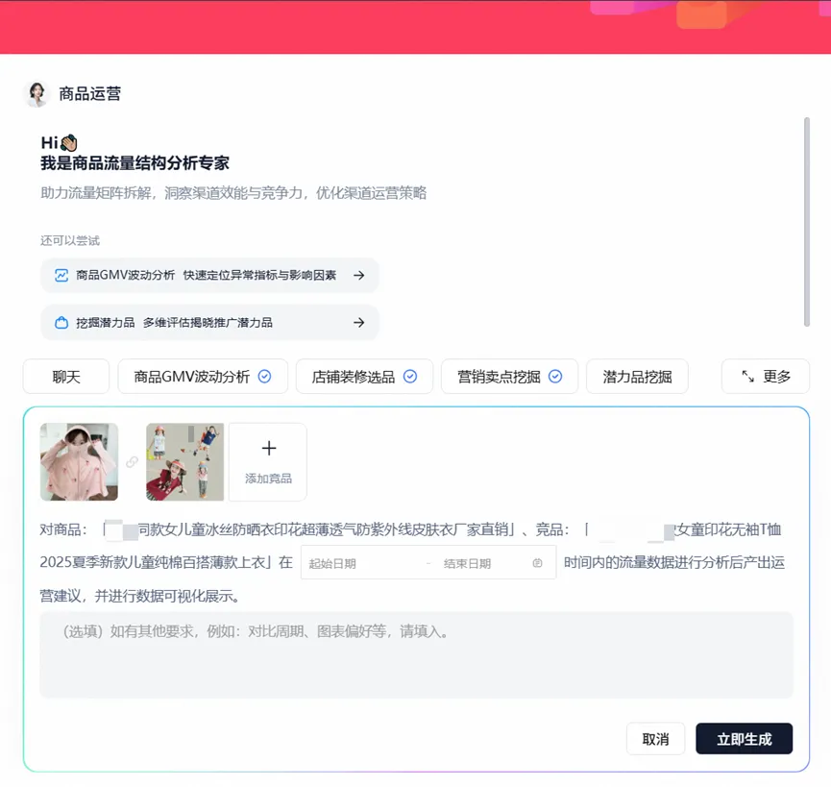Click the chart icon beside 商品GMV波动分析 suggestion
831x787 pixels.
[x=61, y=275]
